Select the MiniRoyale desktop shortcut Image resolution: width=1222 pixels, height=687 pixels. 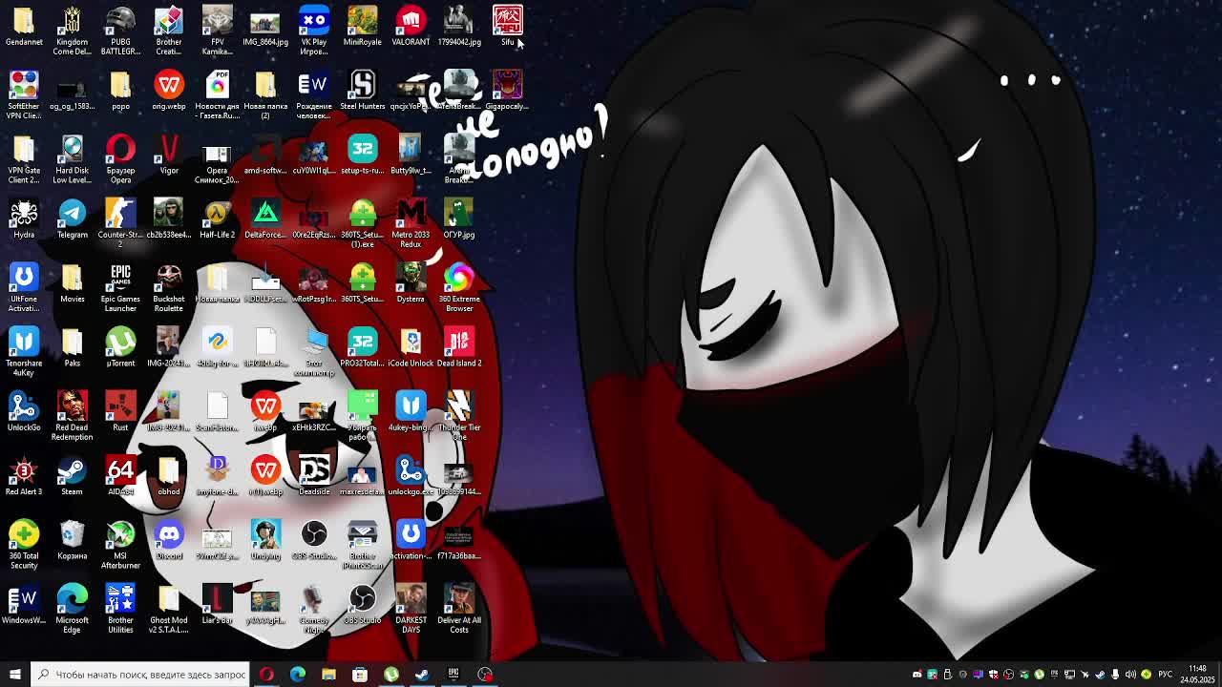coord(362,27)
